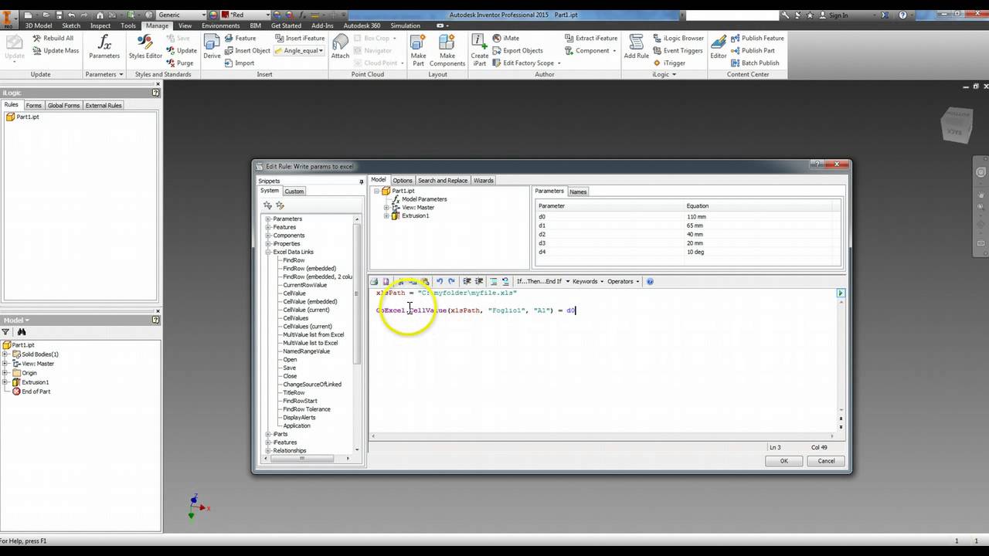Click the Derive icon

coord(212,46)
